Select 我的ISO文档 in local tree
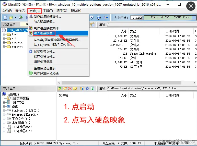Screen dimensions: 197x146 tap(20, 98)
